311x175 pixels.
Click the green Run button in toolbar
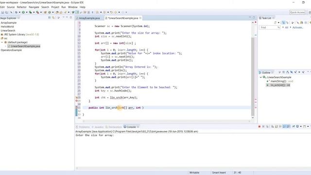click(23, 12)
